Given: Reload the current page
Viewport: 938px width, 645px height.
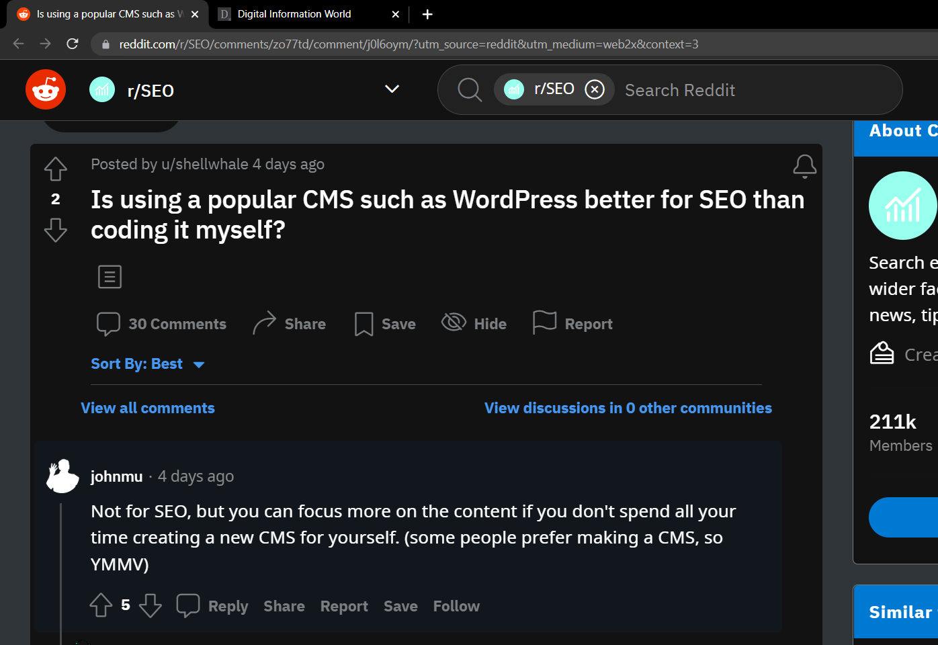Looking at the screenshot, I should tap(73, 44).
